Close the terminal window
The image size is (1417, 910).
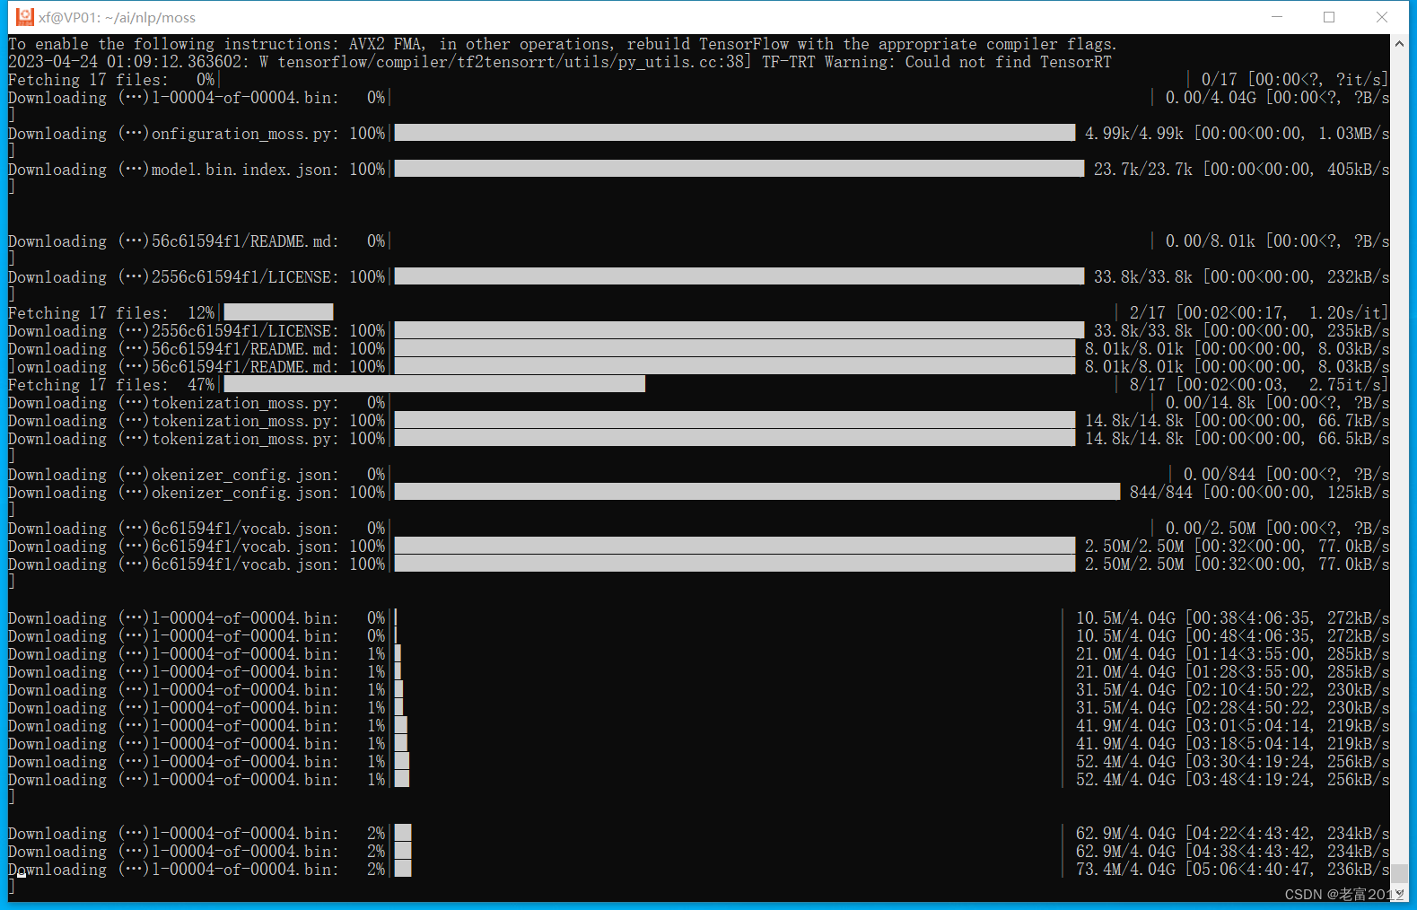point(1382,17)
